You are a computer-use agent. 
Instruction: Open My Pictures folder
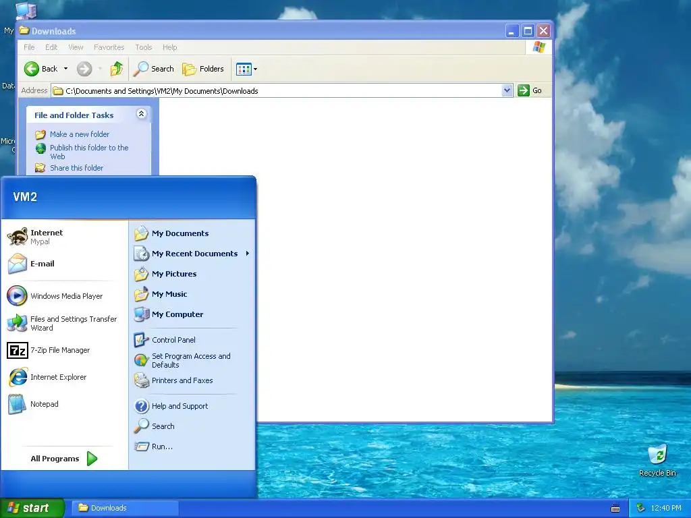coord(192,274)
